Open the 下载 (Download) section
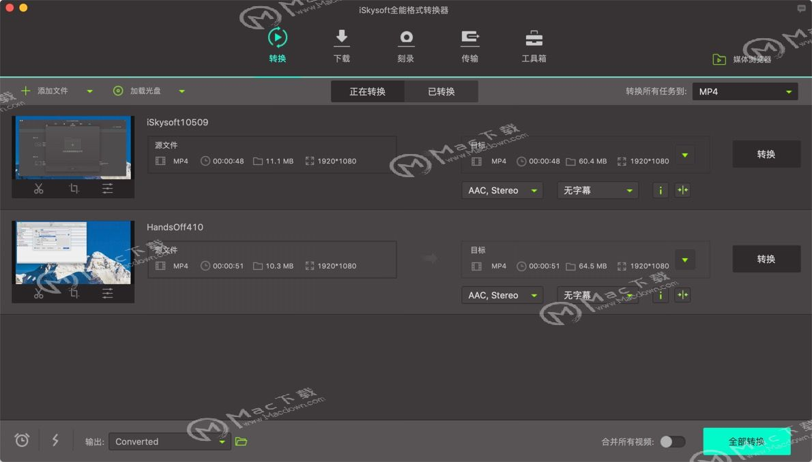This screenshot has height=462, width=812. click(x=341, y=45)
